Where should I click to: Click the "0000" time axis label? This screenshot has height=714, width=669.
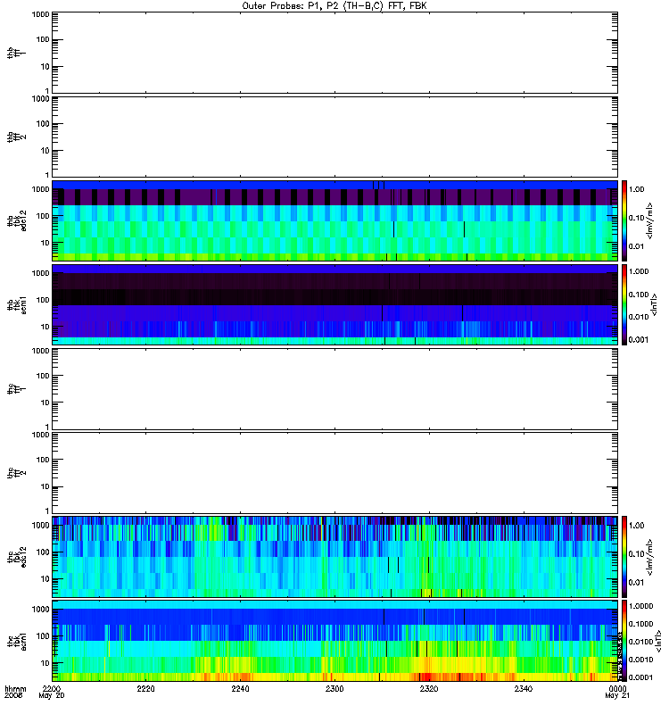pyautogui.click(x=617, y=688)
